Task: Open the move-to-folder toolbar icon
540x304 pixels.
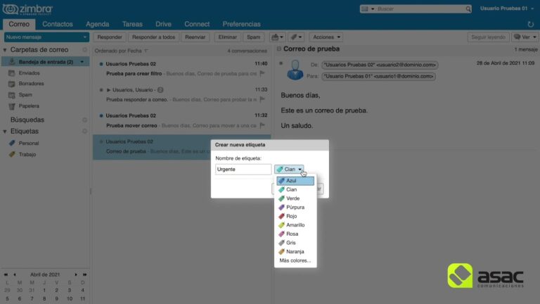Action: coord(277,37)
